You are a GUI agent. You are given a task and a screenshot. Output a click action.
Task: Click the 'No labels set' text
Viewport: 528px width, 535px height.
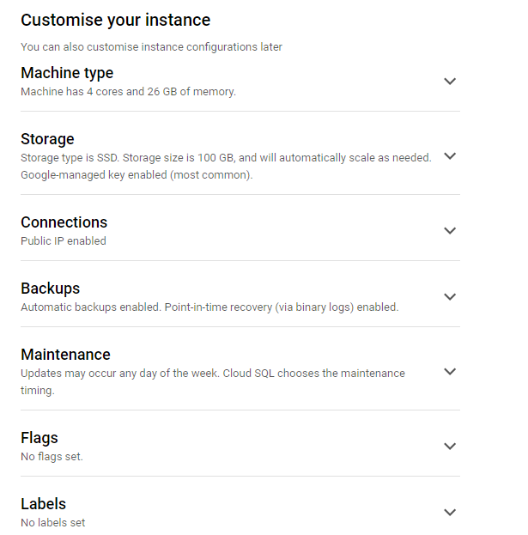click(53, 522)
